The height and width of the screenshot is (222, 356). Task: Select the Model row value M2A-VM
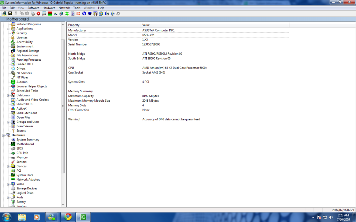[148, 35]
